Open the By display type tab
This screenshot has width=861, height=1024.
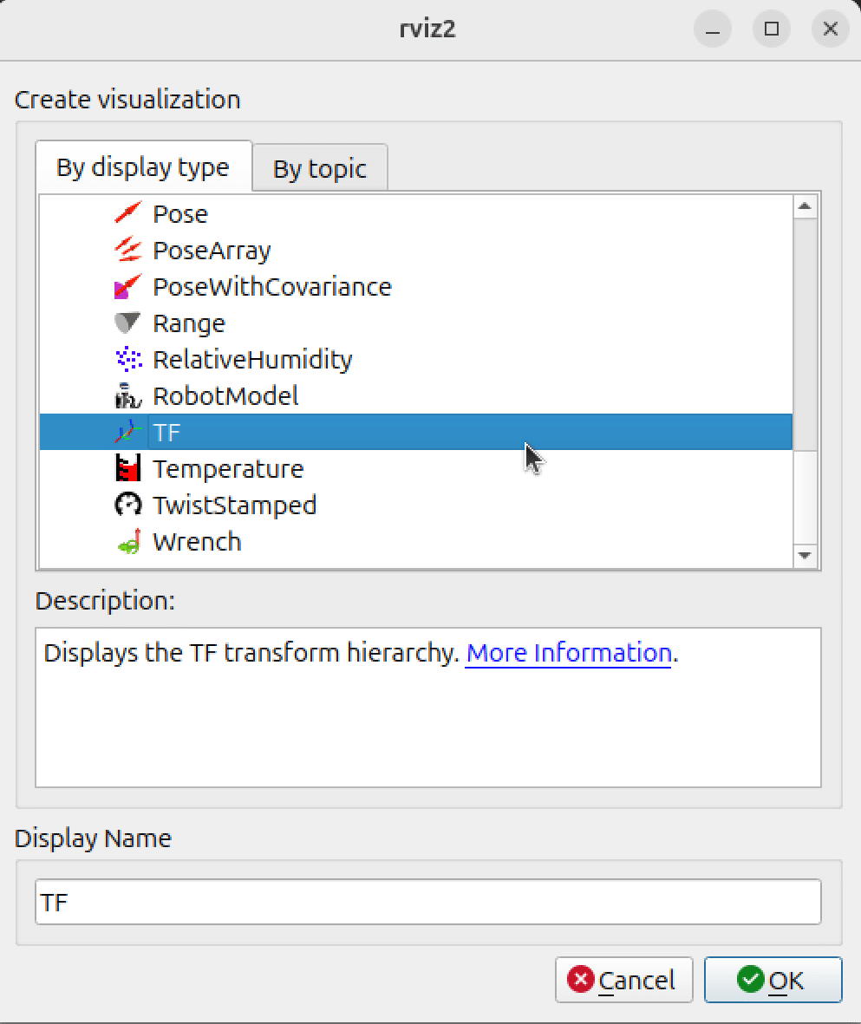pos(143,167)
